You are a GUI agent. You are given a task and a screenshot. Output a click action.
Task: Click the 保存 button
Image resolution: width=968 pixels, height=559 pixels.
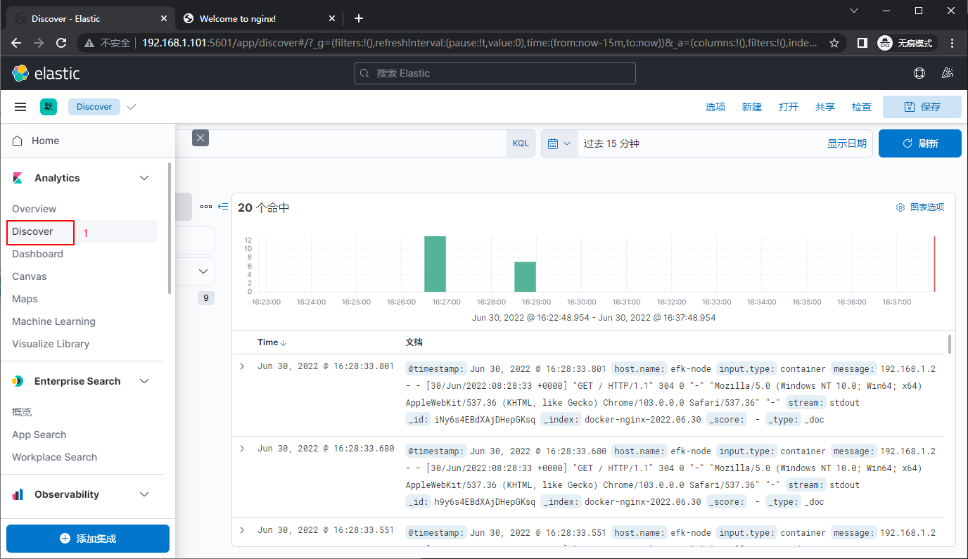(922, 107)
